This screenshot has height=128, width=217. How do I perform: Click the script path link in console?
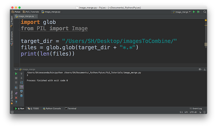(102, 73)
